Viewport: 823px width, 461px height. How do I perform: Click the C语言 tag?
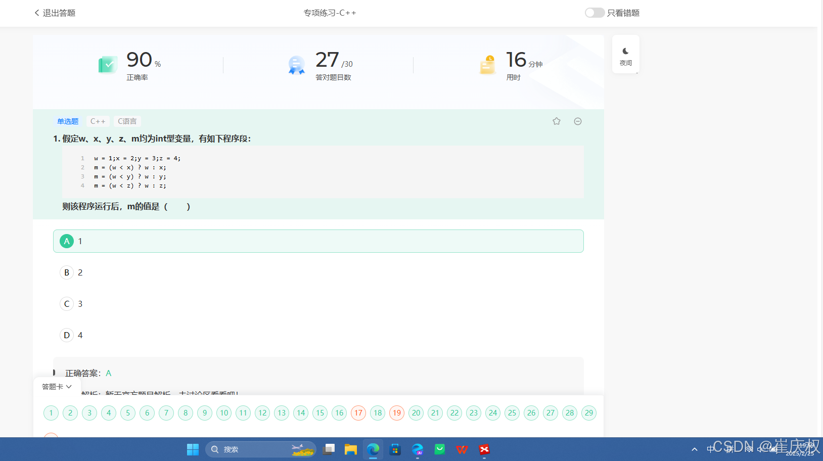[127, 121]
